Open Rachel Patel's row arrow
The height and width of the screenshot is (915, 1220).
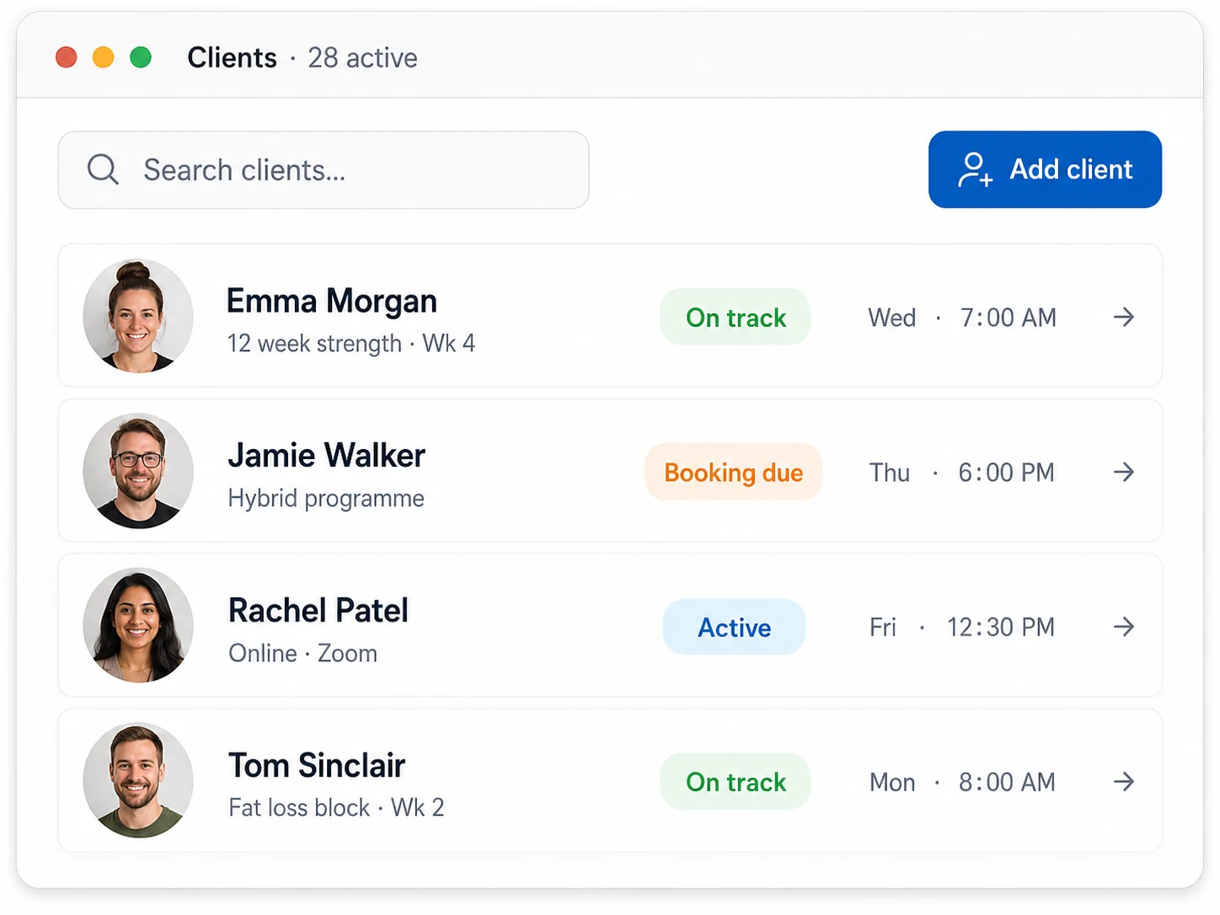click(x=1123, y=626)
